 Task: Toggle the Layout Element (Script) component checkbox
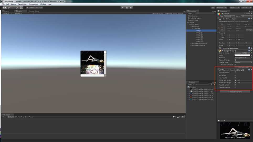(222, 70)
